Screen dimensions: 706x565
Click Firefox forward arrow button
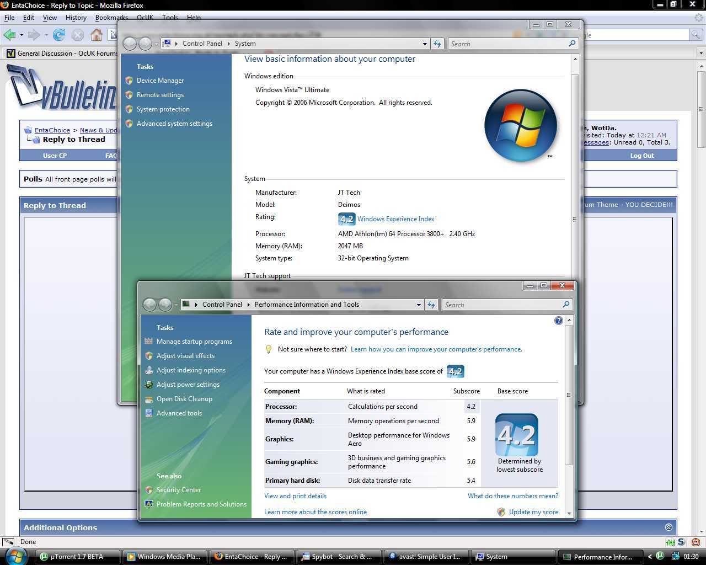(x=34, y=35)
